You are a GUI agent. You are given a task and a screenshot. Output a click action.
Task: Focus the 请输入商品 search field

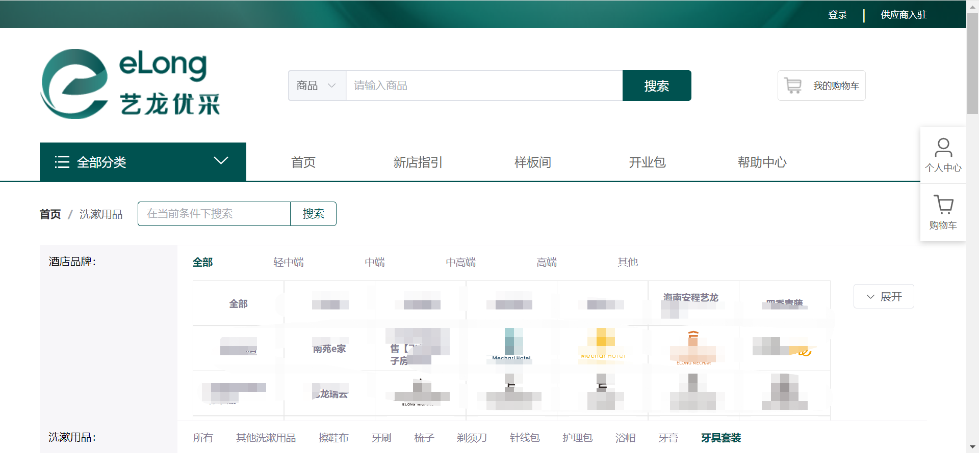(484, 86)
